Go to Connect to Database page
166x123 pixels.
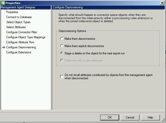click(19, 17)
